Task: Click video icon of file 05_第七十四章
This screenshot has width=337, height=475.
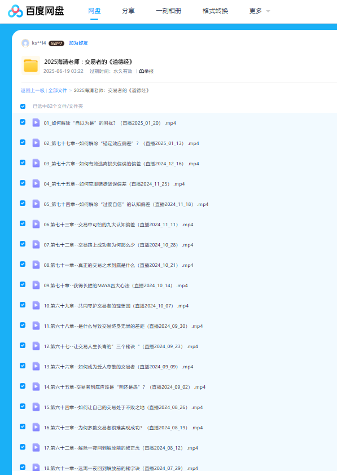Action: 36,204
